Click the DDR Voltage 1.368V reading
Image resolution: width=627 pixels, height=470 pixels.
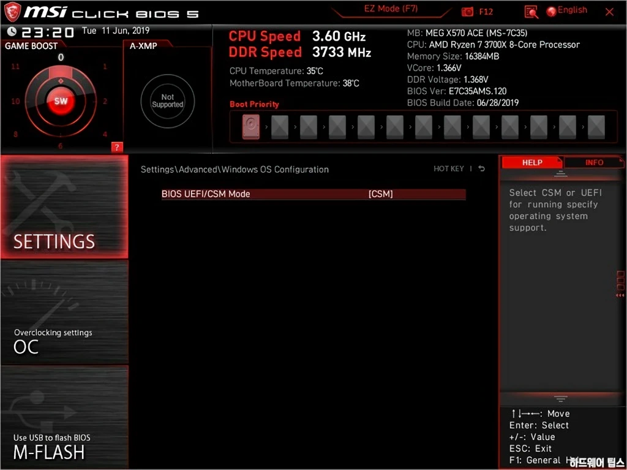(x=448, y=79)
